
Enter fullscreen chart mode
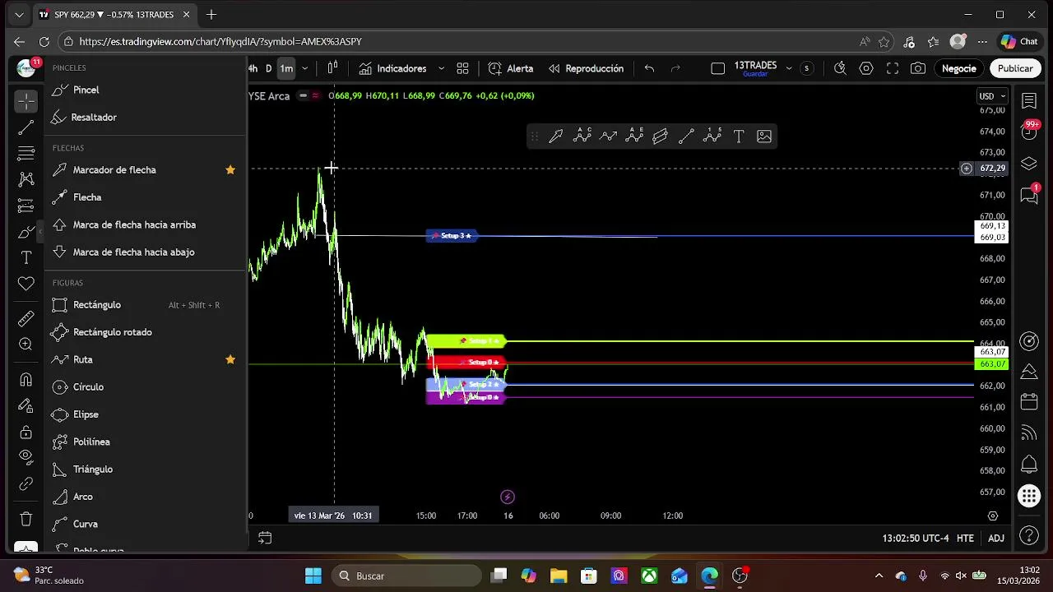pos(893,68)
